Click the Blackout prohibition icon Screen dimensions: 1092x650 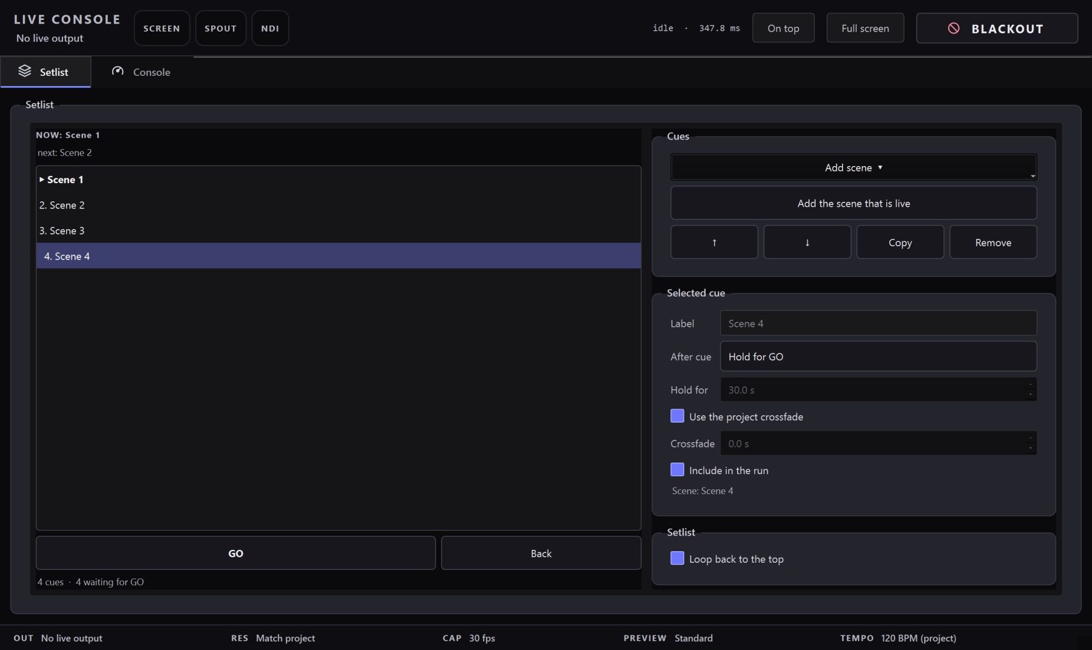click(954, 28)
